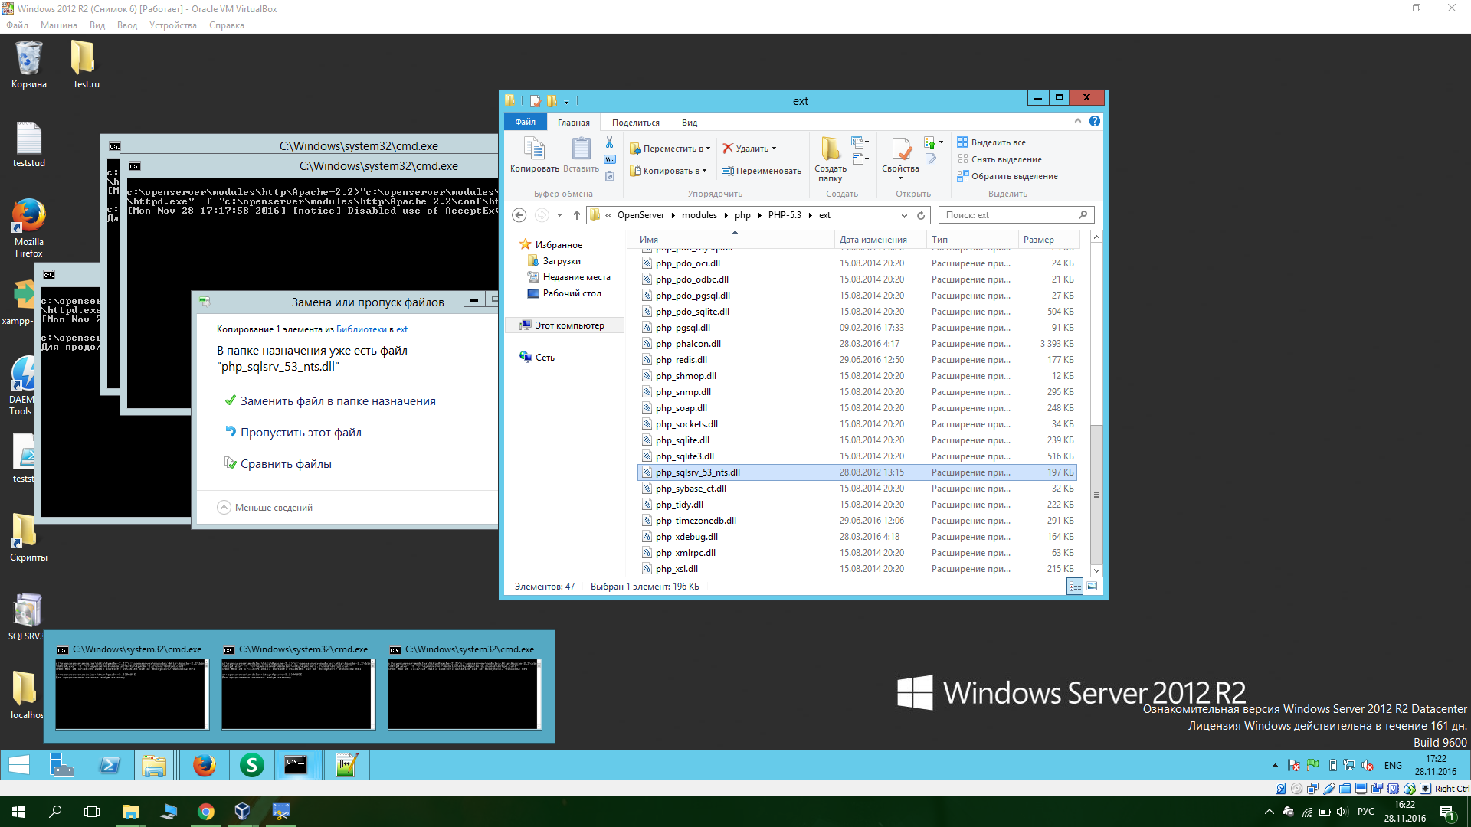
Task: Choose 'Заменить файл в папке назначения'
Action: point(337,401)
